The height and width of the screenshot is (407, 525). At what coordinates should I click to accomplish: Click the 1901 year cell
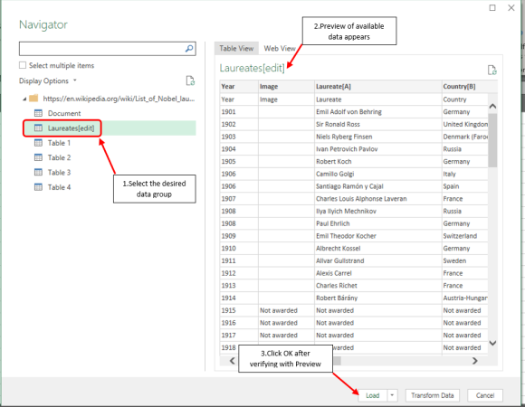pos(239,112)
